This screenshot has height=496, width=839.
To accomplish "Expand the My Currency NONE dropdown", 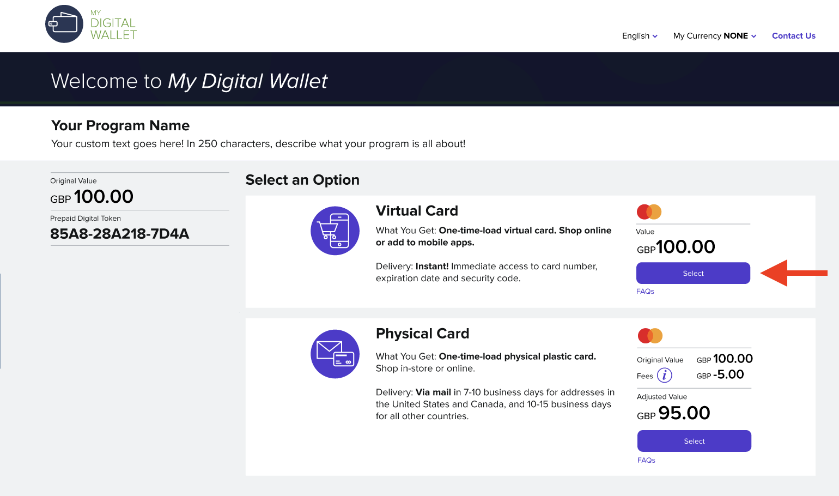I will [x=714, y=36].
